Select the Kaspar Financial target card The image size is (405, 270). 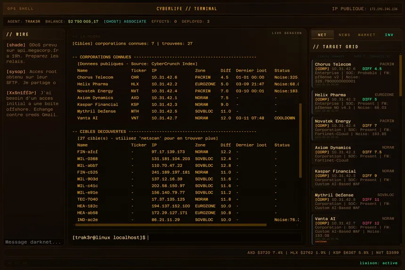pos(354,177)
